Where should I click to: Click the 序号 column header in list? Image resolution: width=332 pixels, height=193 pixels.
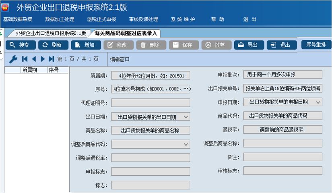click(x=58, y=70)
